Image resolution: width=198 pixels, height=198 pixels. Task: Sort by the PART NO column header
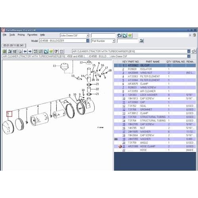[x=133, y=62]
